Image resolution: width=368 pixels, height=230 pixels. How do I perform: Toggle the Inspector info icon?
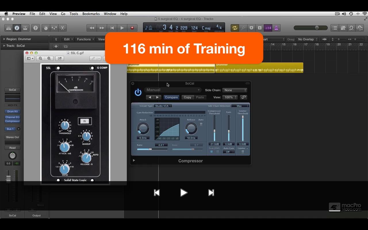17,28
